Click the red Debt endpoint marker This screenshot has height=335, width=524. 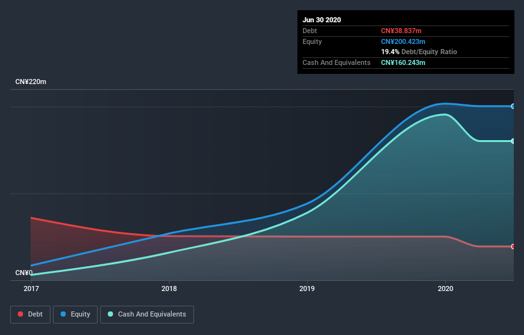tap(513, 246)
